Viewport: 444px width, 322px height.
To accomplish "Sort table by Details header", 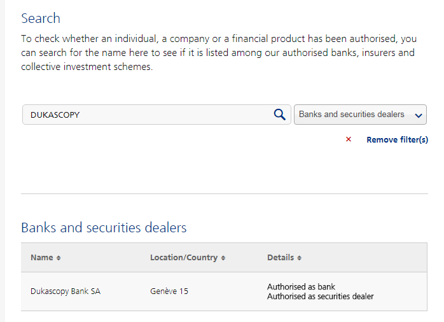I will pyautogui.click(x=281, y=258).
